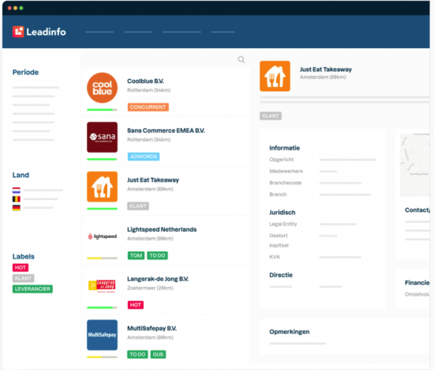434x370 pixels.
Task: Click the MultiSafepay logo tile
Action: [102, 335]
